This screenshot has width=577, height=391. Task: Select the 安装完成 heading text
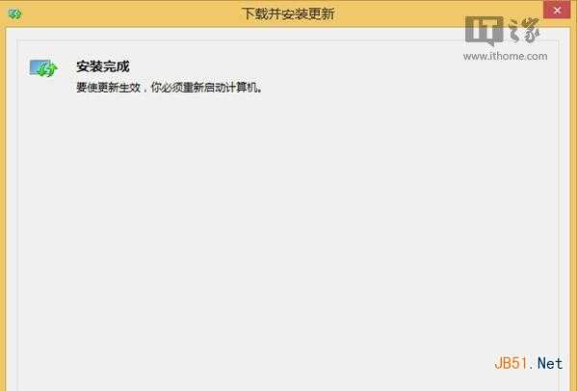[x=103, y=66]
